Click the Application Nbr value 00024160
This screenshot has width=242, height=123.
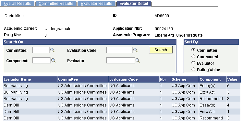pyautogui.click(x=164, y=29)
